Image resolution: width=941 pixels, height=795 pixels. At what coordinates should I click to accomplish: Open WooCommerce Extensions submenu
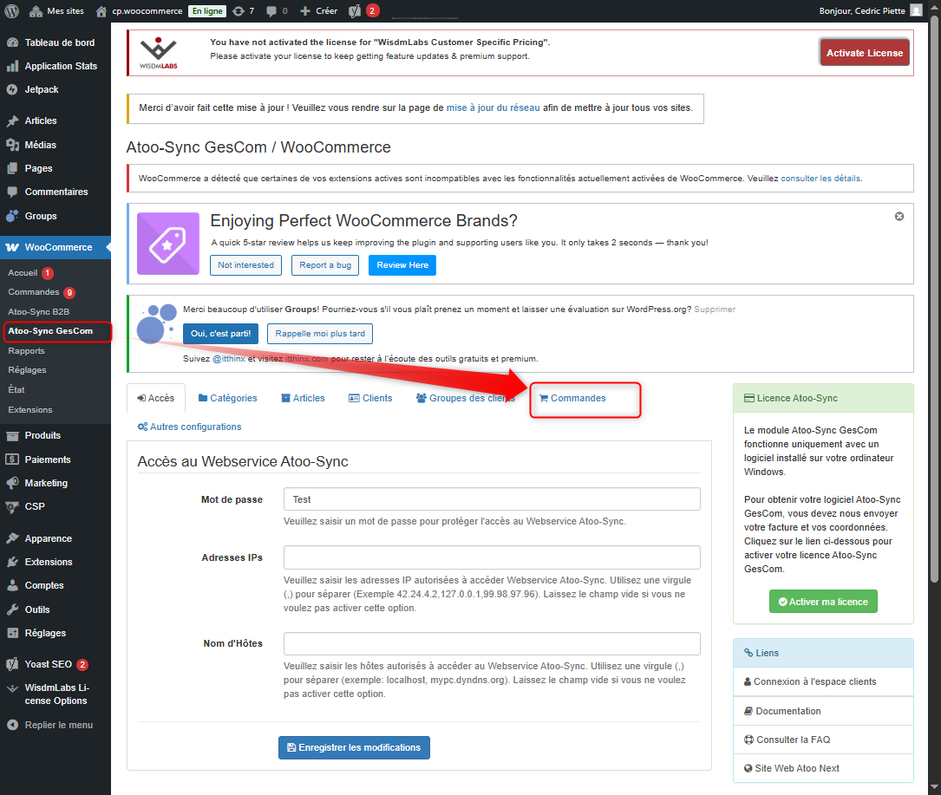click(x=30, y=410)
